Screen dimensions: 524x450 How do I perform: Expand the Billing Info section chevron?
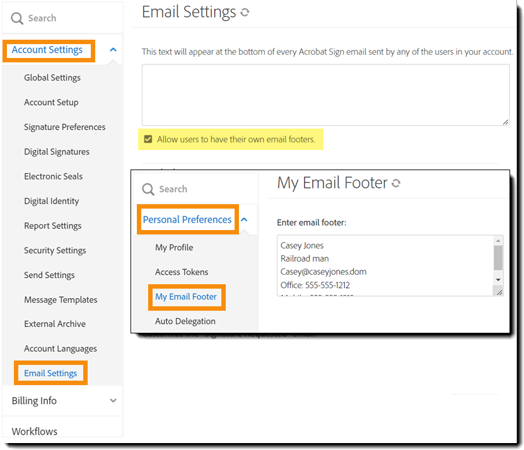114,400
